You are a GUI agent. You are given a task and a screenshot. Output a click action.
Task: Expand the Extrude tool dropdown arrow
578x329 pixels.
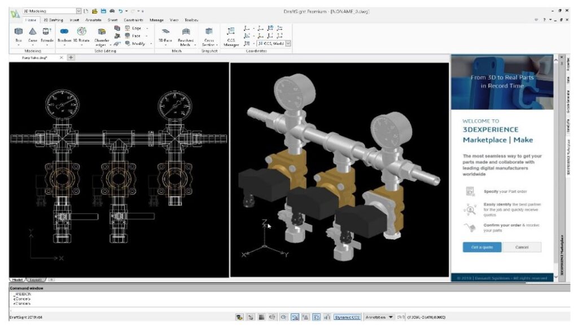pos(47,45)
